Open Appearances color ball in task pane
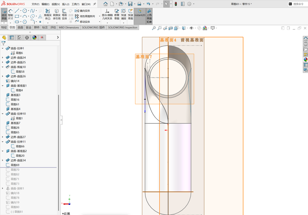This screenshot has width=308, height=215. pyautogui.click(x=306, y=59)
